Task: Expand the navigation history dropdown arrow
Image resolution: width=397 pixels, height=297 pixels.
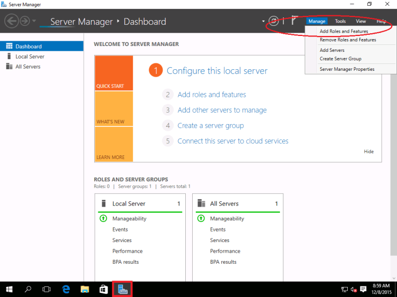Action: click(34, 21)
